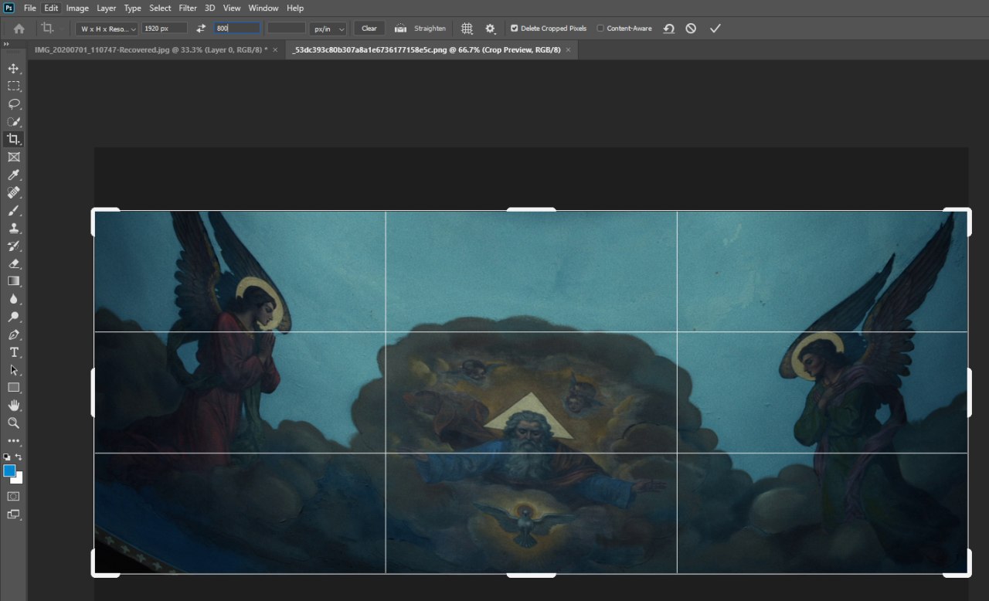Open the Select menu
989x601 pixels.
pos(160,8)
